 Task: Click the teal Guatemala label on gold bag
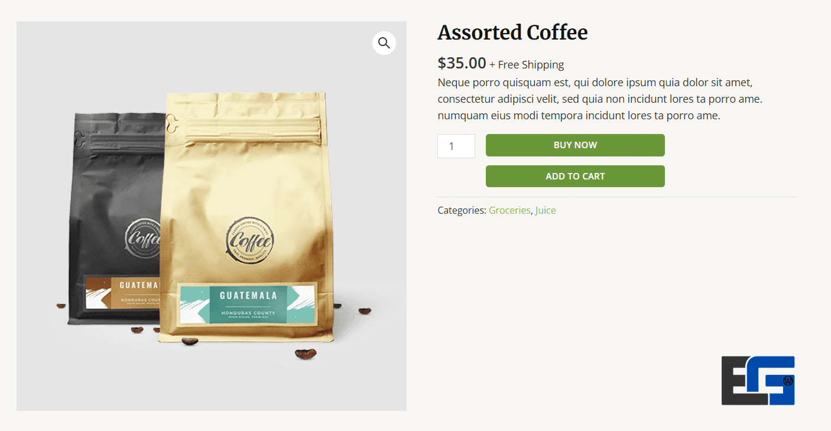point(247,304)
